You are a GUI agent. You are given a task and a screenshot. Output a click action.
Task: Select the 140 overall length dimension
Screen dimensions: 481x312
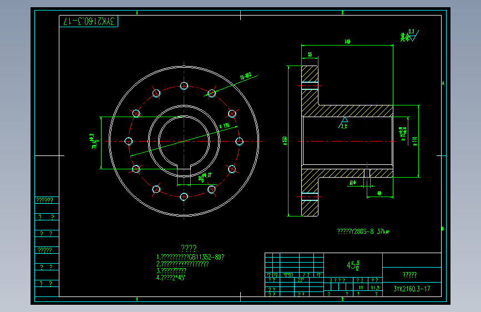pyautogui.click(x=347, y=42)
